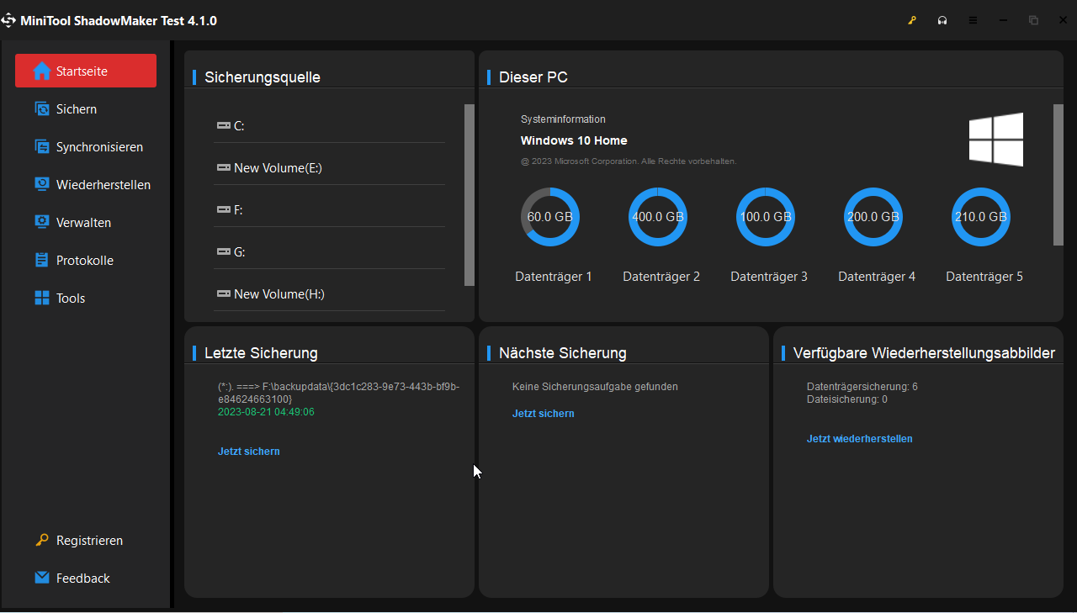Click the Datenträger 1 60.0 GB ring
1077x613 pixels.
(x=550, y=217)
